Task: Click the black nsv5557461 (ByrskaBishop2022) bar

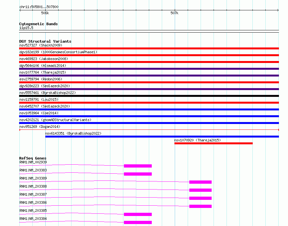Action: click(x=149, y=96)
